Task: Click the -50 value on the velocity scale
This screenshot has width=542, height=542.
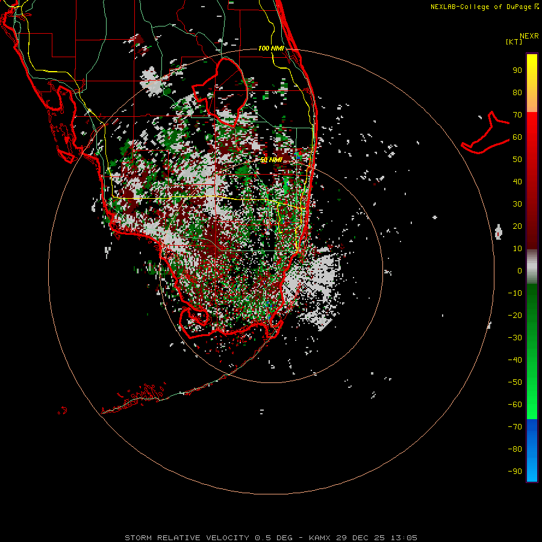Action: 515,382
